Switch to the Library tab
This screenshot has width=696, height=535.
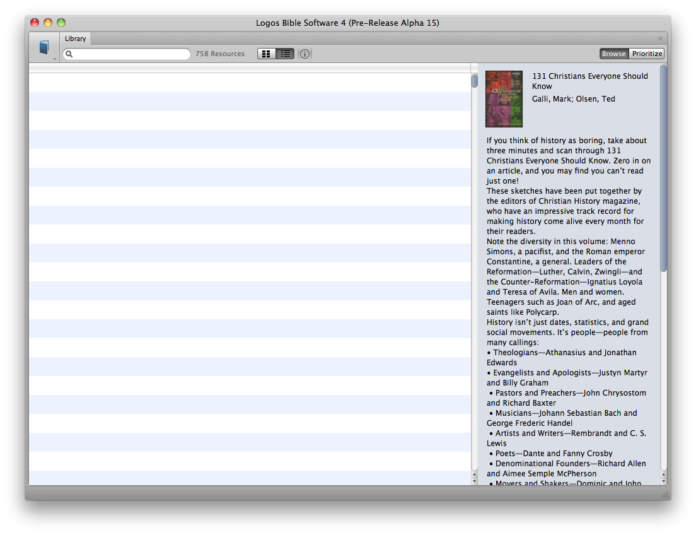click(76, 38)
